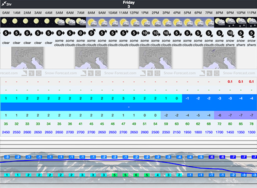This screenshot has height=188, width=257.
Task: Click the snow showers icon at 9PM
Action: pyautogui.click(x=230, y=22)
